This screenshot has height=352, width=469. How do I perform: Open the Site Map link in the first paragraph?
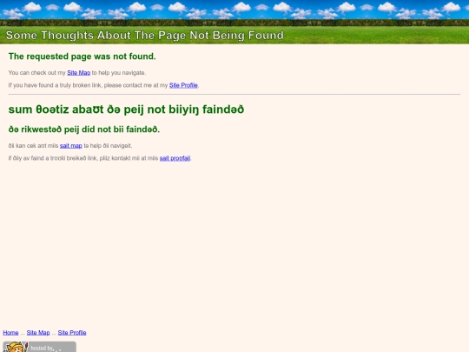(79, 73)
